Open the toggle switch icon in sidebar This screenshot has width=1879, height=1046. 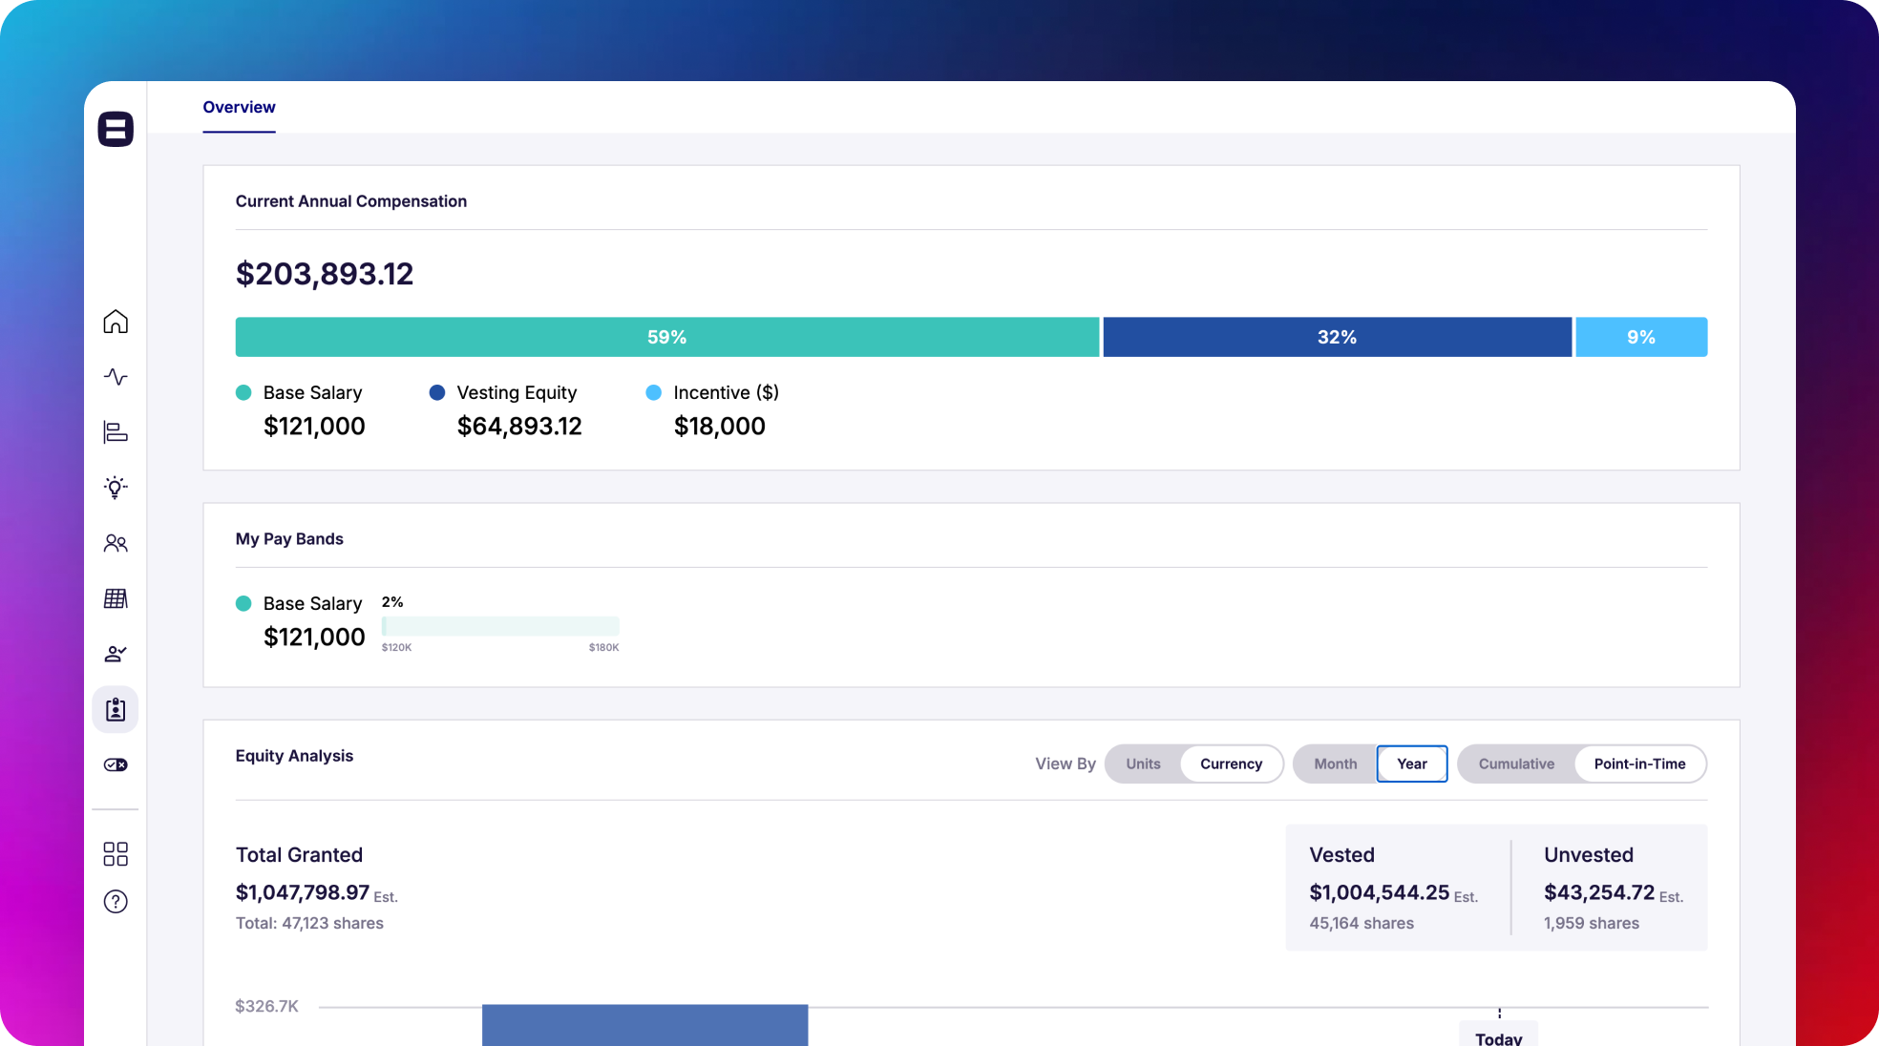[116, 764]
